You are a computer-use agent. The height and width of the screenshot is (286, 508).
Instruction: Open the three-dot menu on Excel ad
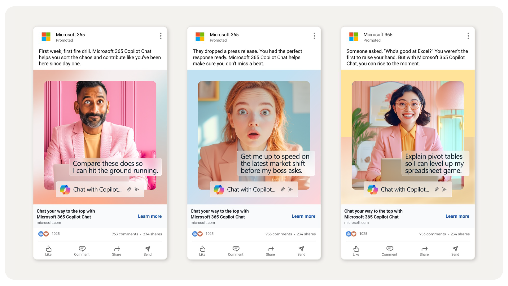(468, 36)
